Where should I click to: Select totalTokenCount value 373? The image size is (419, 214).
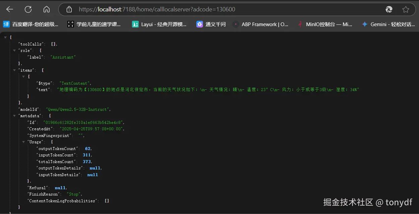87,162
